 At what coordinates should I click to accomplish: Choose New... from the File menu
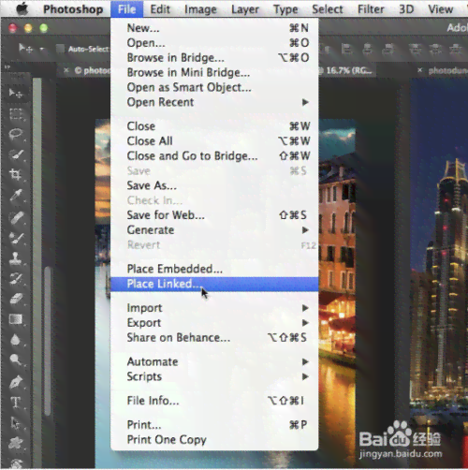214,28
